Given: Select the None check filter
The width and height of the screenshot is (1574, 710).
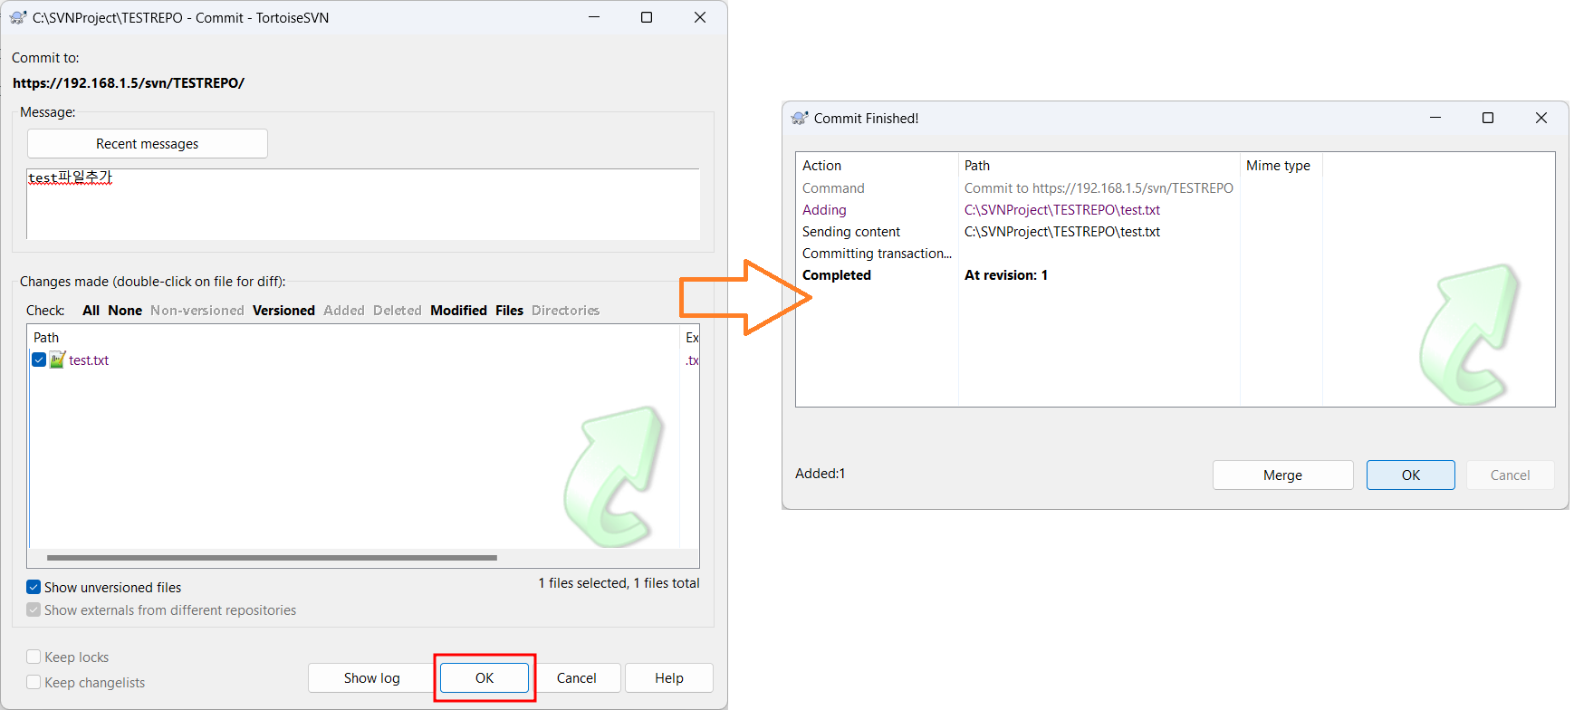Looking at the screenshot, I should pos(125,310).
